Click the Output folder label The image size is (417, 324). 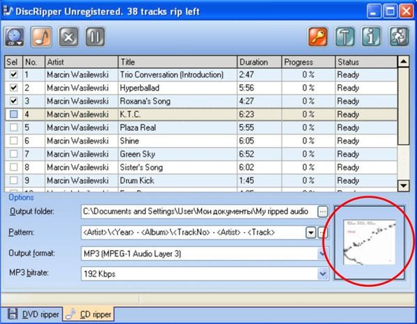pos(32,211)
